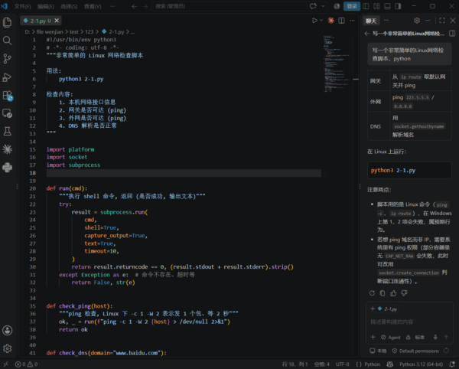The height and width of the screenshot is (369, 459).
Task: Open the Agent mode picker
Action: (x=391, y=338)
